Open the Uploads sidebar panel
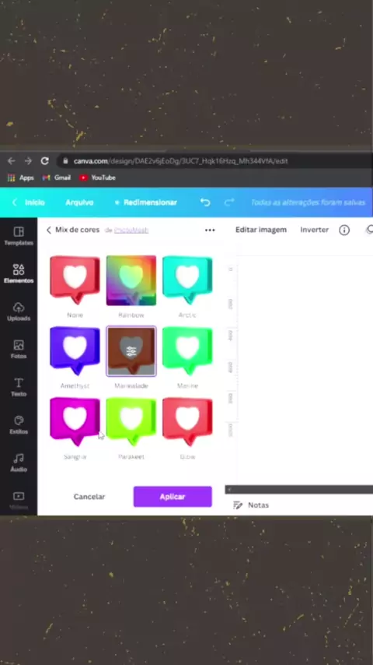The height and width of the screenshot is (665, 373). (x=19, y=311)
